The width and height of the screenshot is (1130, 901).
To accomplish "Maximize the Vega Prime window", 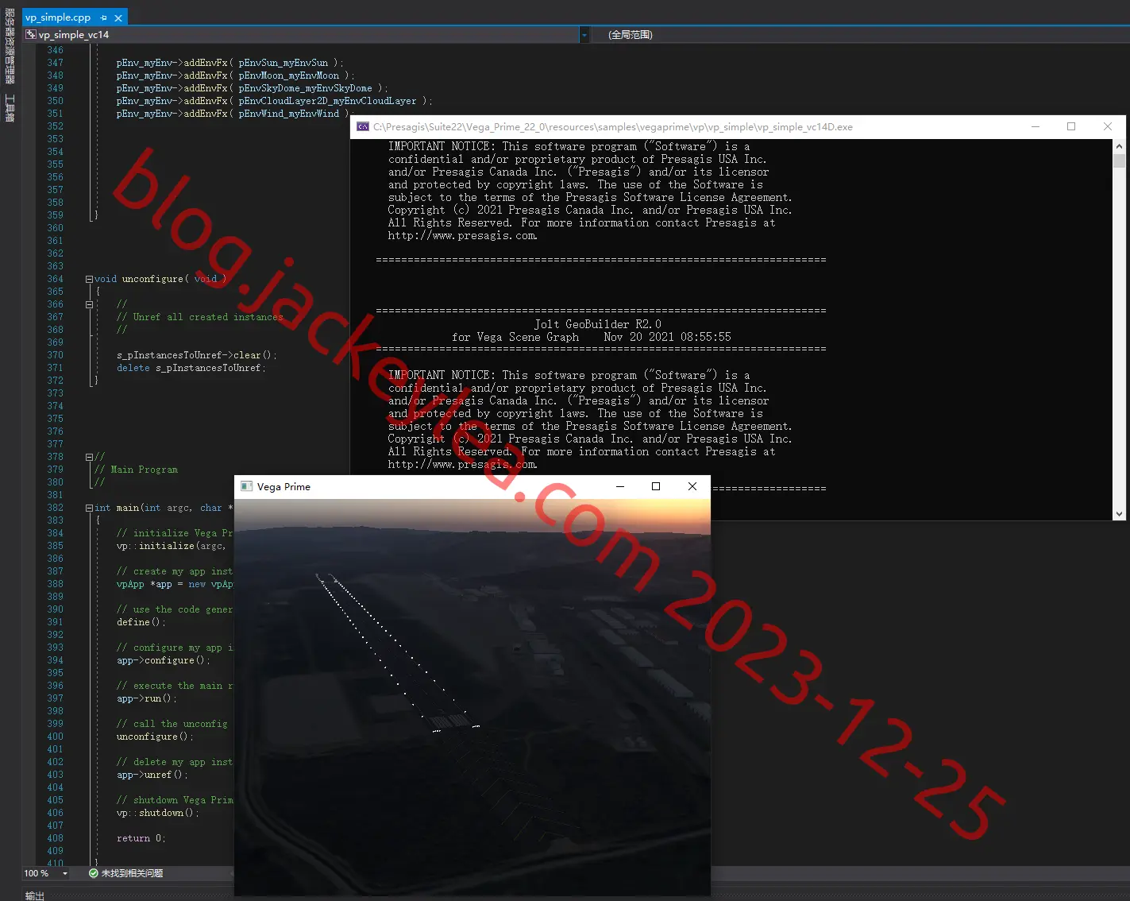I will pyautogui.click(x=656, y=486).
